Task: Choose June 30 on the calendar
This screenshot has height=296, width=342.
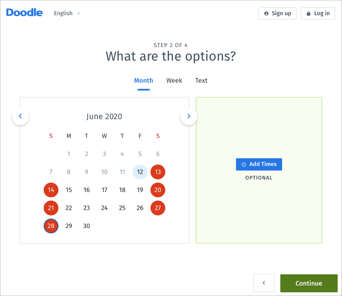Action: (87, 226)
